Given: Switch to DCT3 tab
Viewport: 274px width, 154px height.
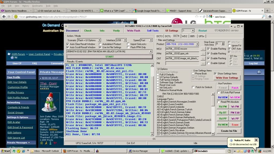Looking at the screenshot, I should [159, 36].
